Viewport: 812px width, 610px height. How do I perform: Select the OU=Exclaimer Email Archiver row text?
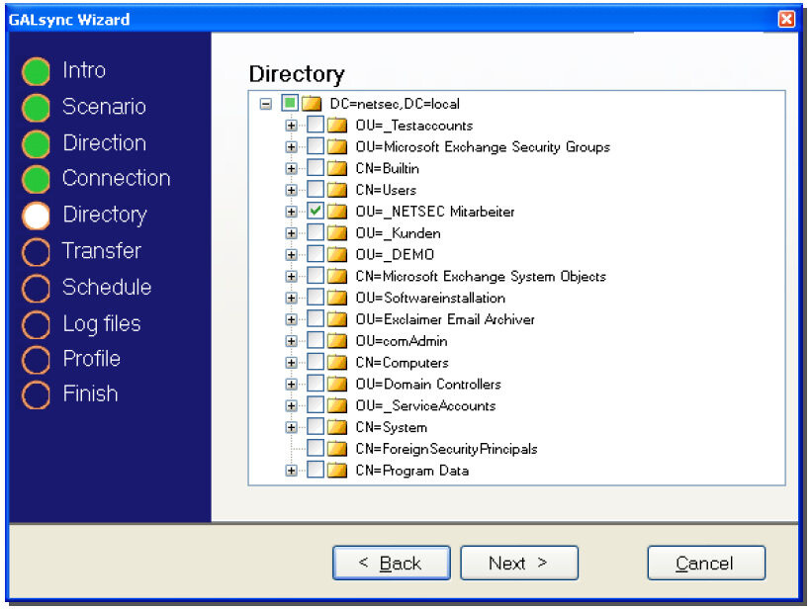click(x=445, y=319)
